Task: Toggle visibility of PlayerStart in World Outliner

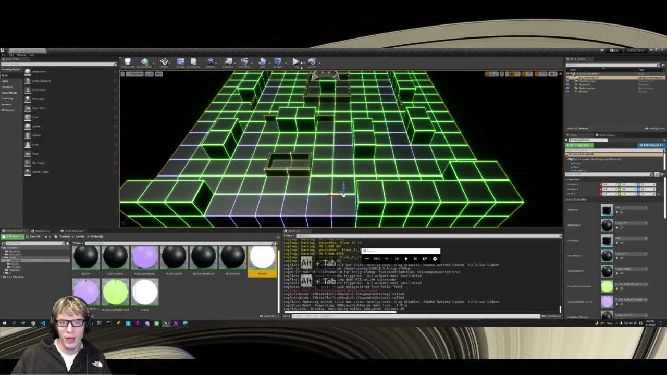Action: click(x=568, y=84)
